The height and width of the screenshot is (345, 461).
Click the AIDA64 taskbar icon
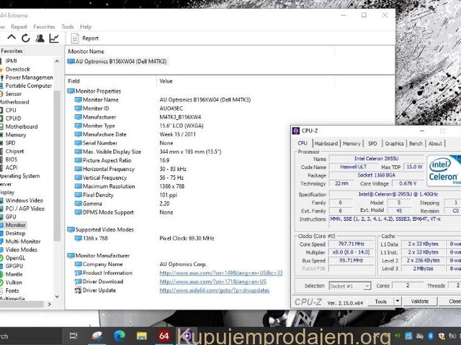[x=164, y=335]
